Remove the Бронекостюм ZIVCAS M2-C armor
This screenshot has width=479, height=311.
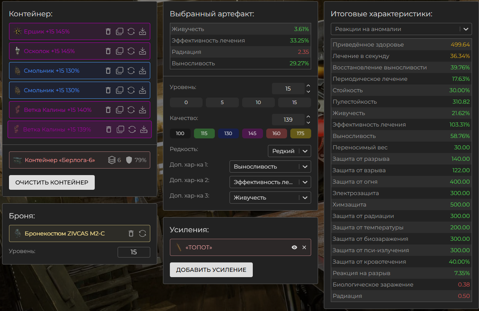coord(131,233)
